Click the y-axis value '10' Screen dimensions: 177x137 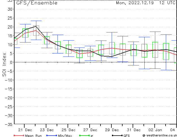click(x=10, y=45)
